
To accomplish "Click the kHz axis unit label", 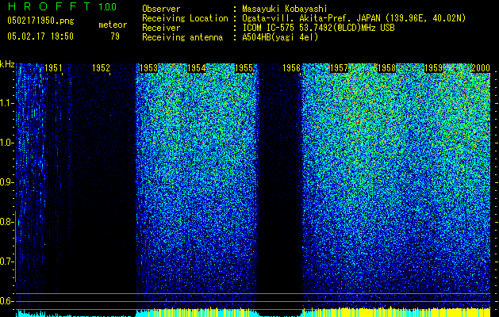I will (x=7, y=64).
